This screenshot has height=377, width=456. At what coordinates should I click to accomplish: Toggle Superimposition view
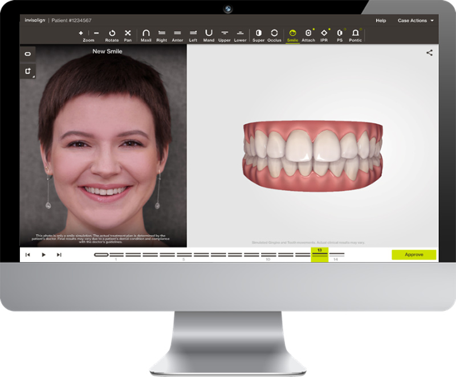point(258,34)
